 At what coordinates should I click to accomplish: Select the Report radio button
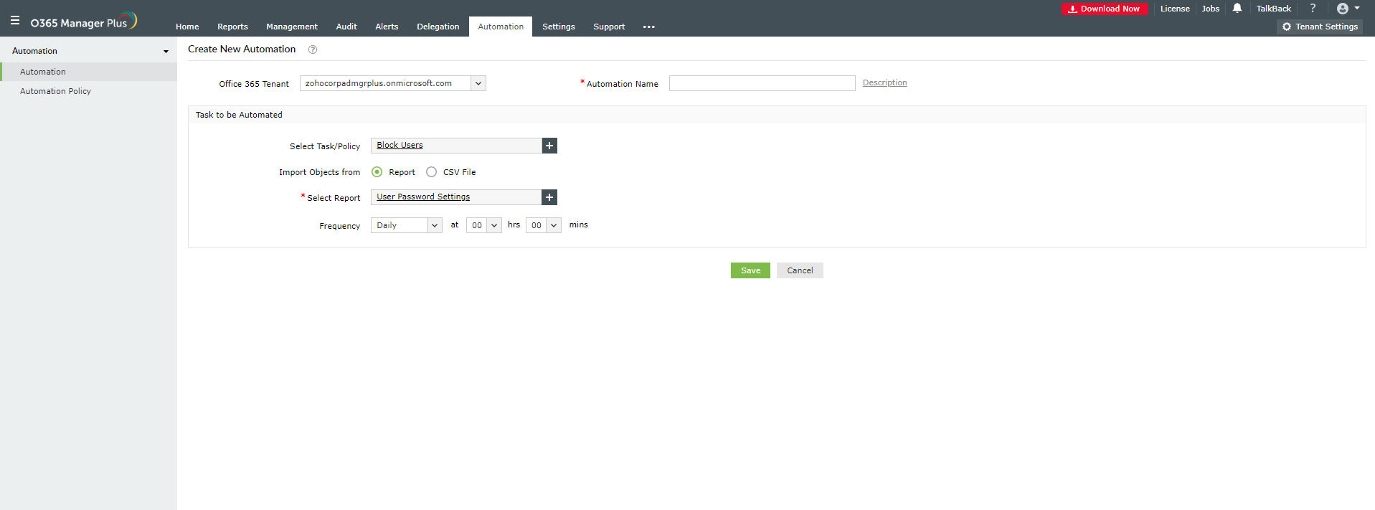[377, 172]
